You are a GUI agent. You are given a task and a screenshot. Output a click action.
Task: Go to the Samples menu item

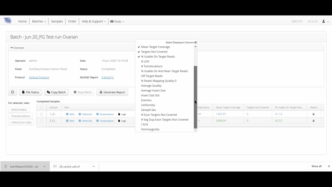coord(57,21)
